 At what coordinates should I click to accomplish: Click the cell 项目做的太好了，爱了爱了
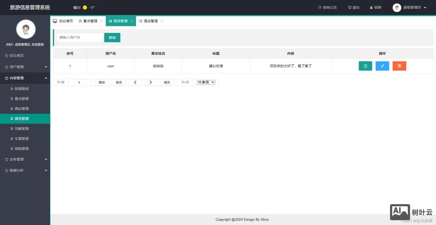[291, 66]
